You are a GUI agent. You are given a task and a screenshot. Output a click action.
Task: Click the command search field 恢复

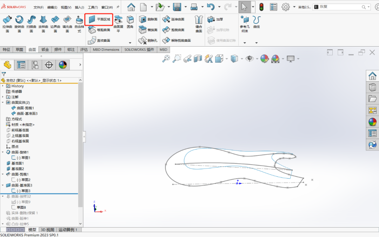(341, 7)
